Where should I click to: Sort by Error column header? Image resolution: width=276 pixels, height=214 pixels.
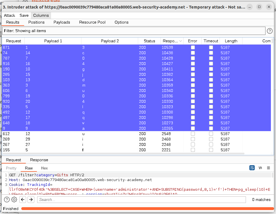tap(192, 41)
